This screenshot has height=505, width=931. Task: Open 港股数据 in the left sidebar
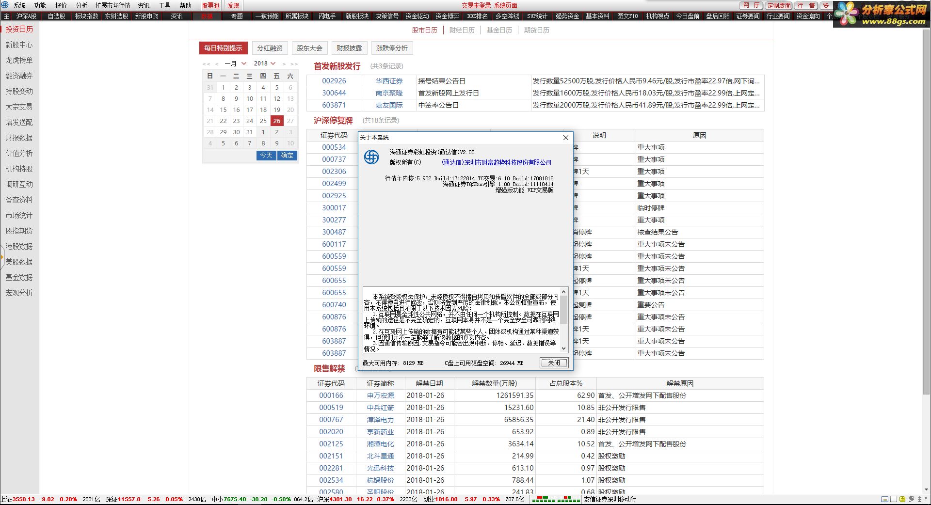(x=19, y=246)
